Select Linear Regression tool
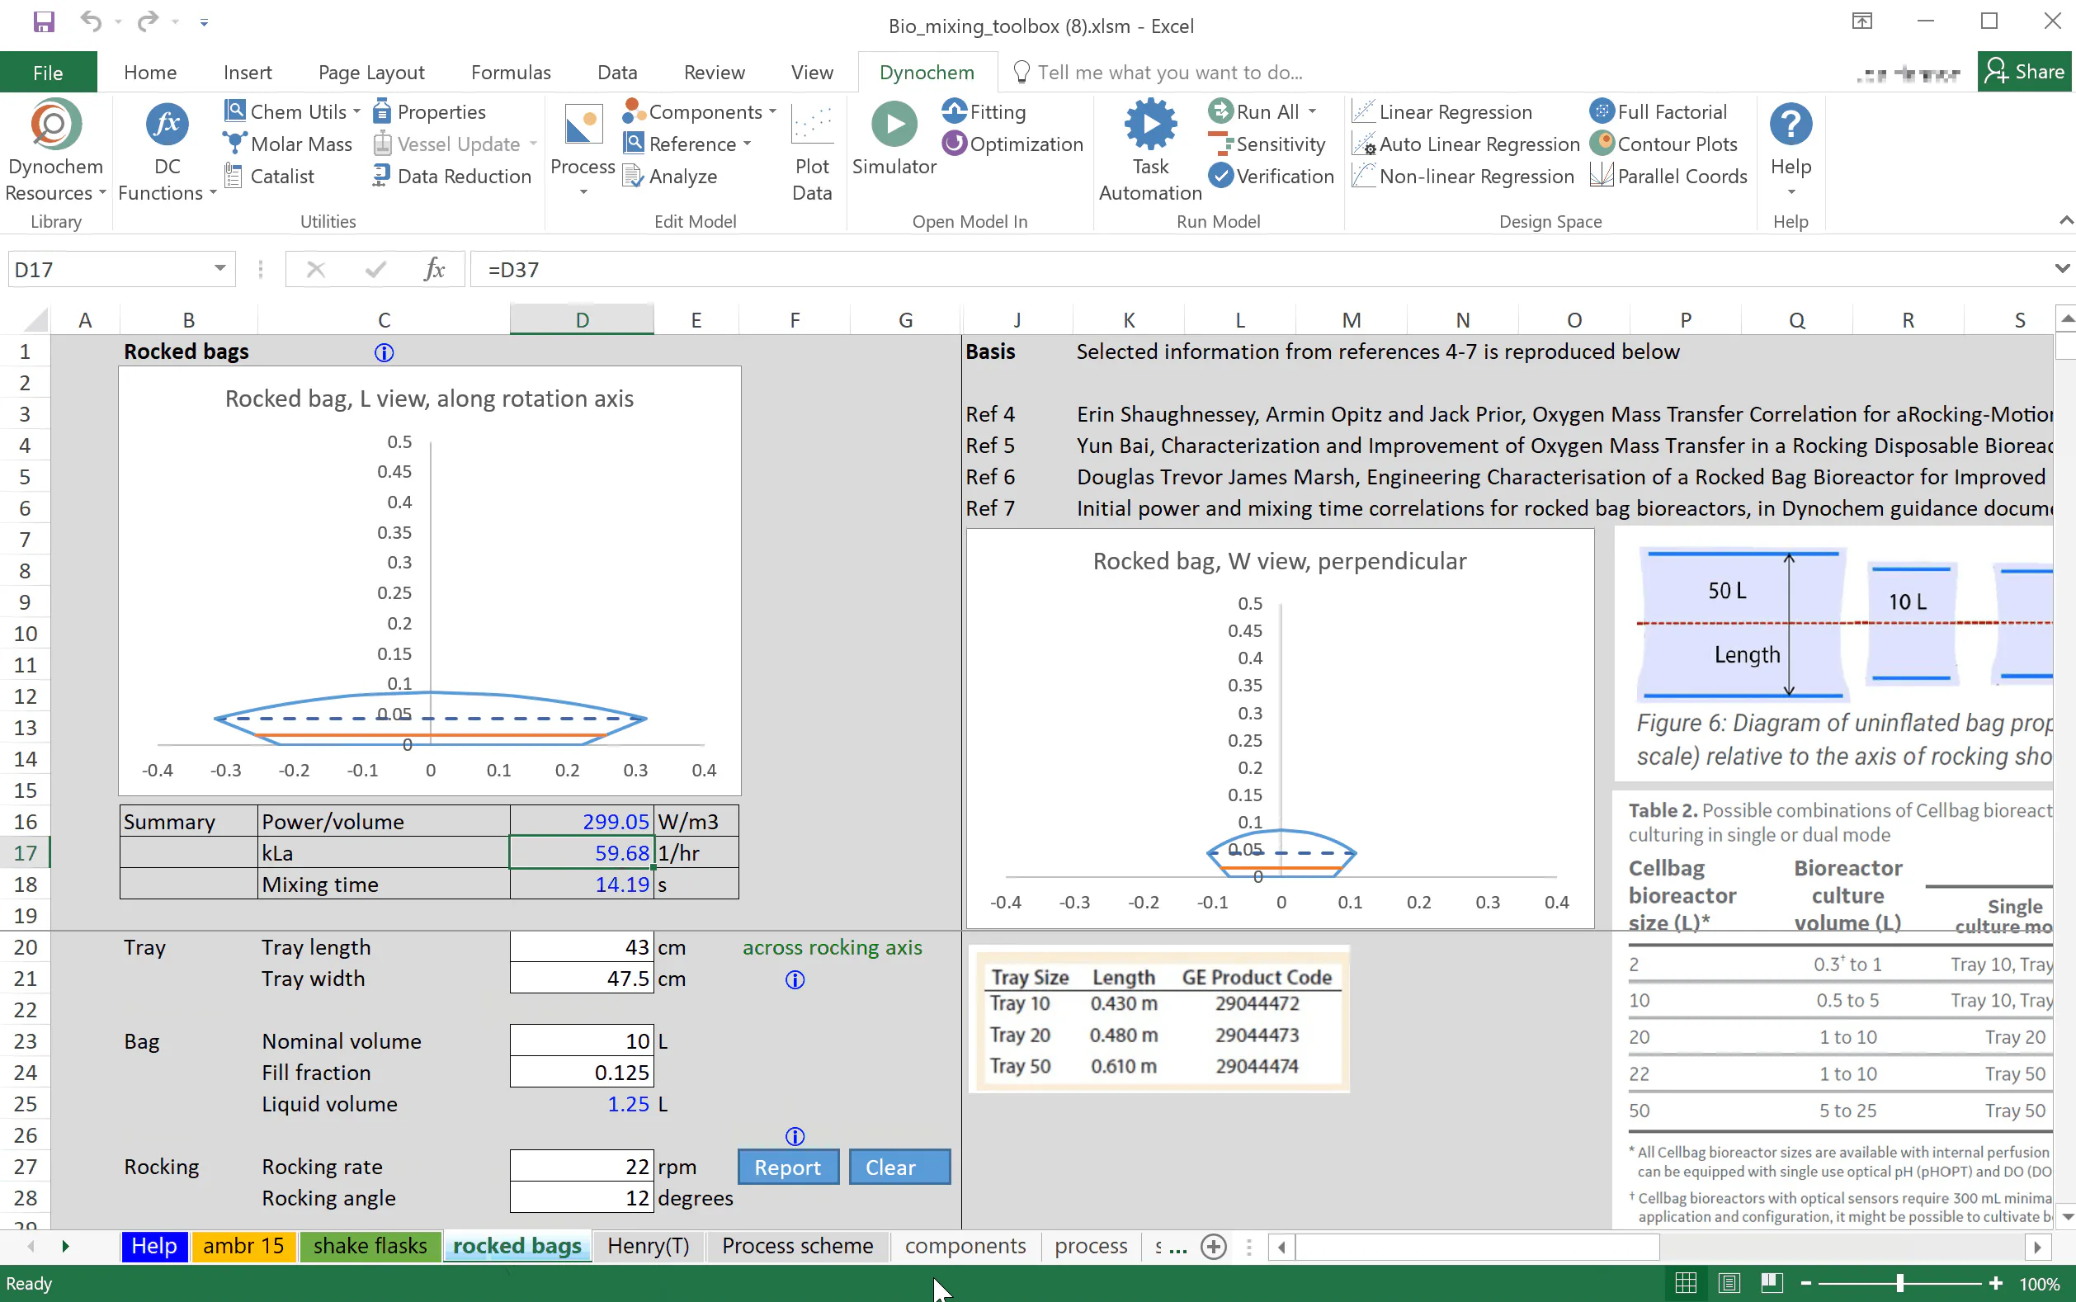The height and width of the screenshot is (1302, 2076). (x=1442, y=112)
